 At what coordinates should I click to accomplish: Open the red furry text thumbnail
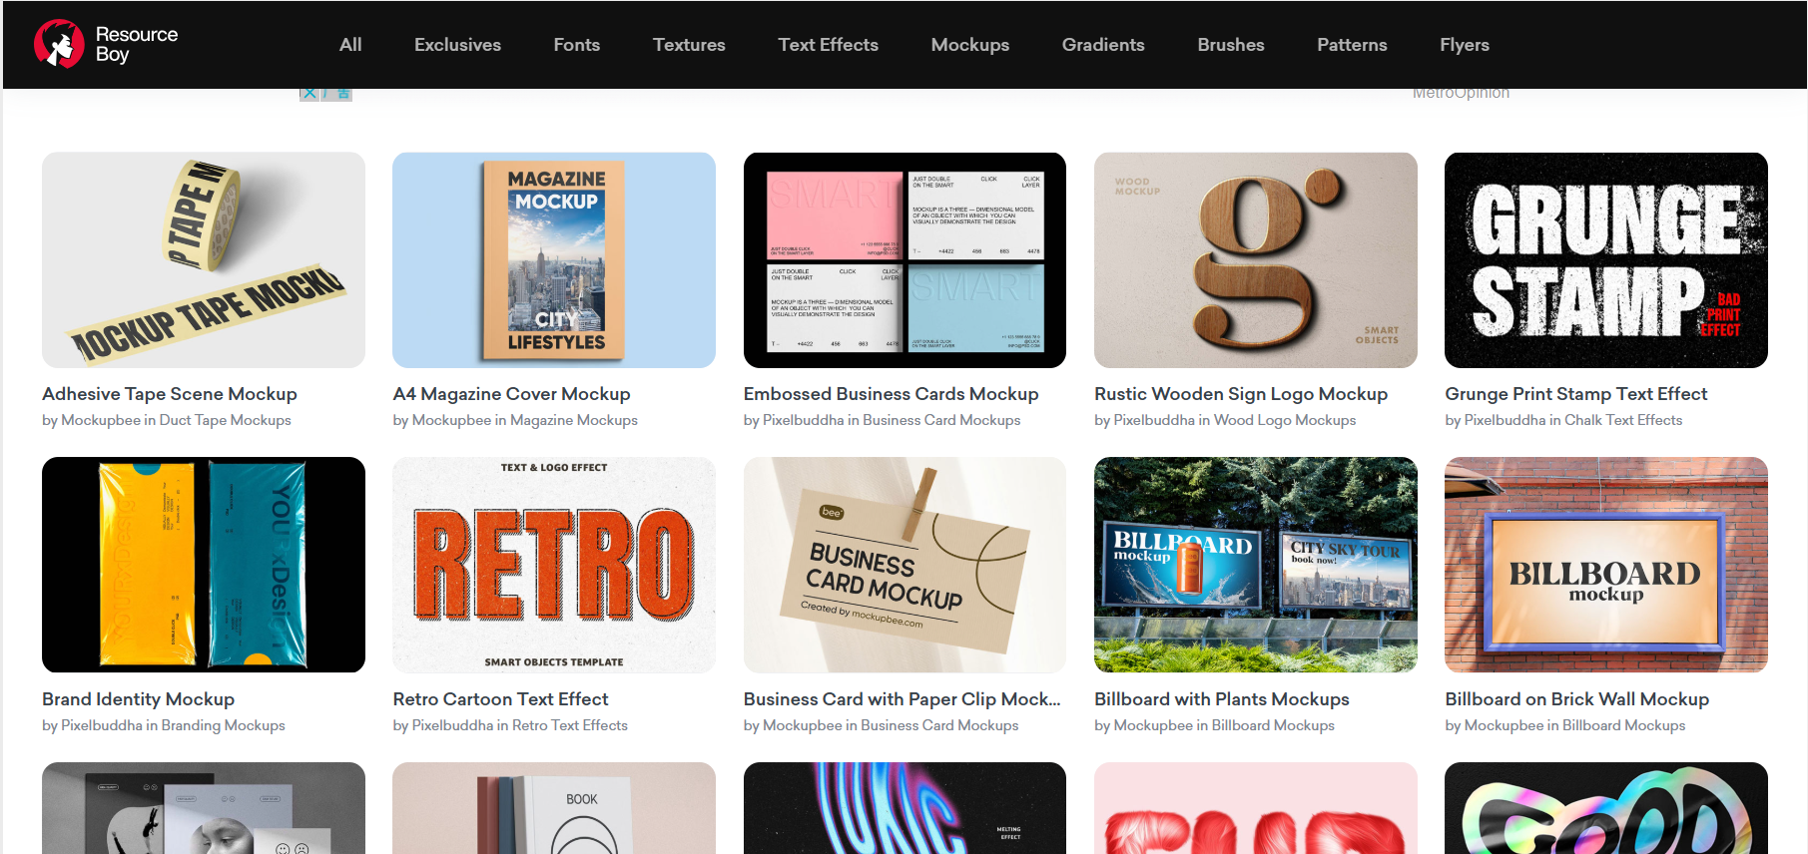pyautogui.click(x=1256, y=808)
